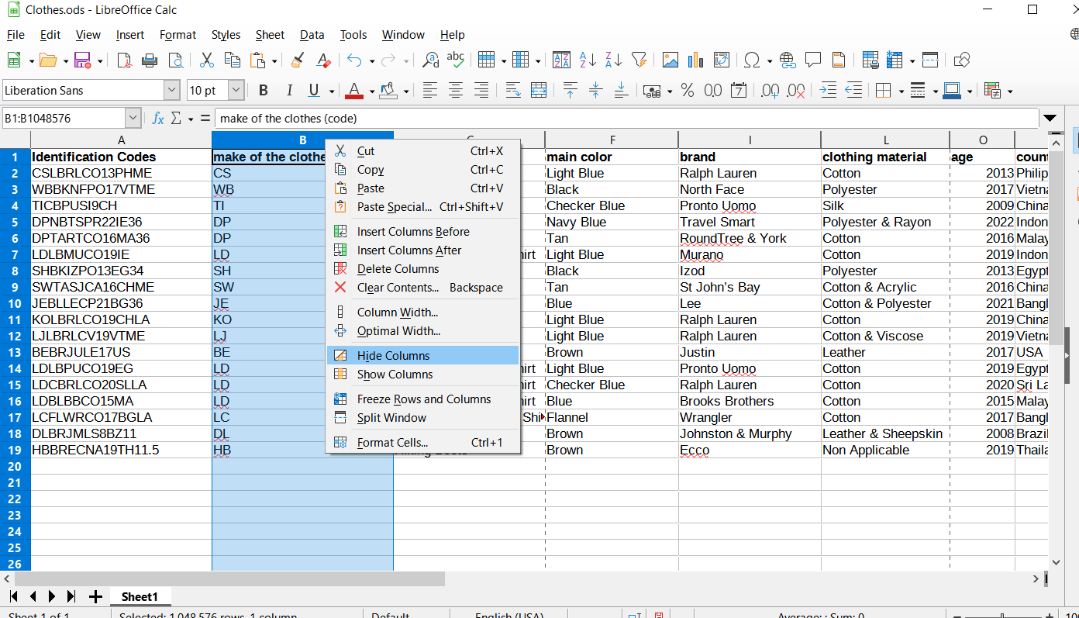1079x618 pixels.
Task: Open the special character dropdown arrow
Action: coord(770,60)
